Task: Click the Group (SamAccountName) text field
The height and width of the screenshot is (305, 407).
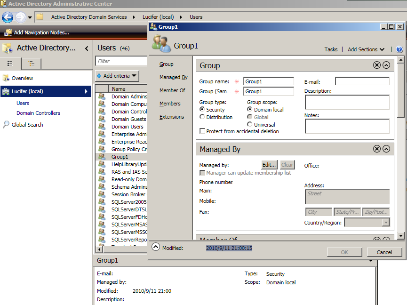Action: click(268, 91)
